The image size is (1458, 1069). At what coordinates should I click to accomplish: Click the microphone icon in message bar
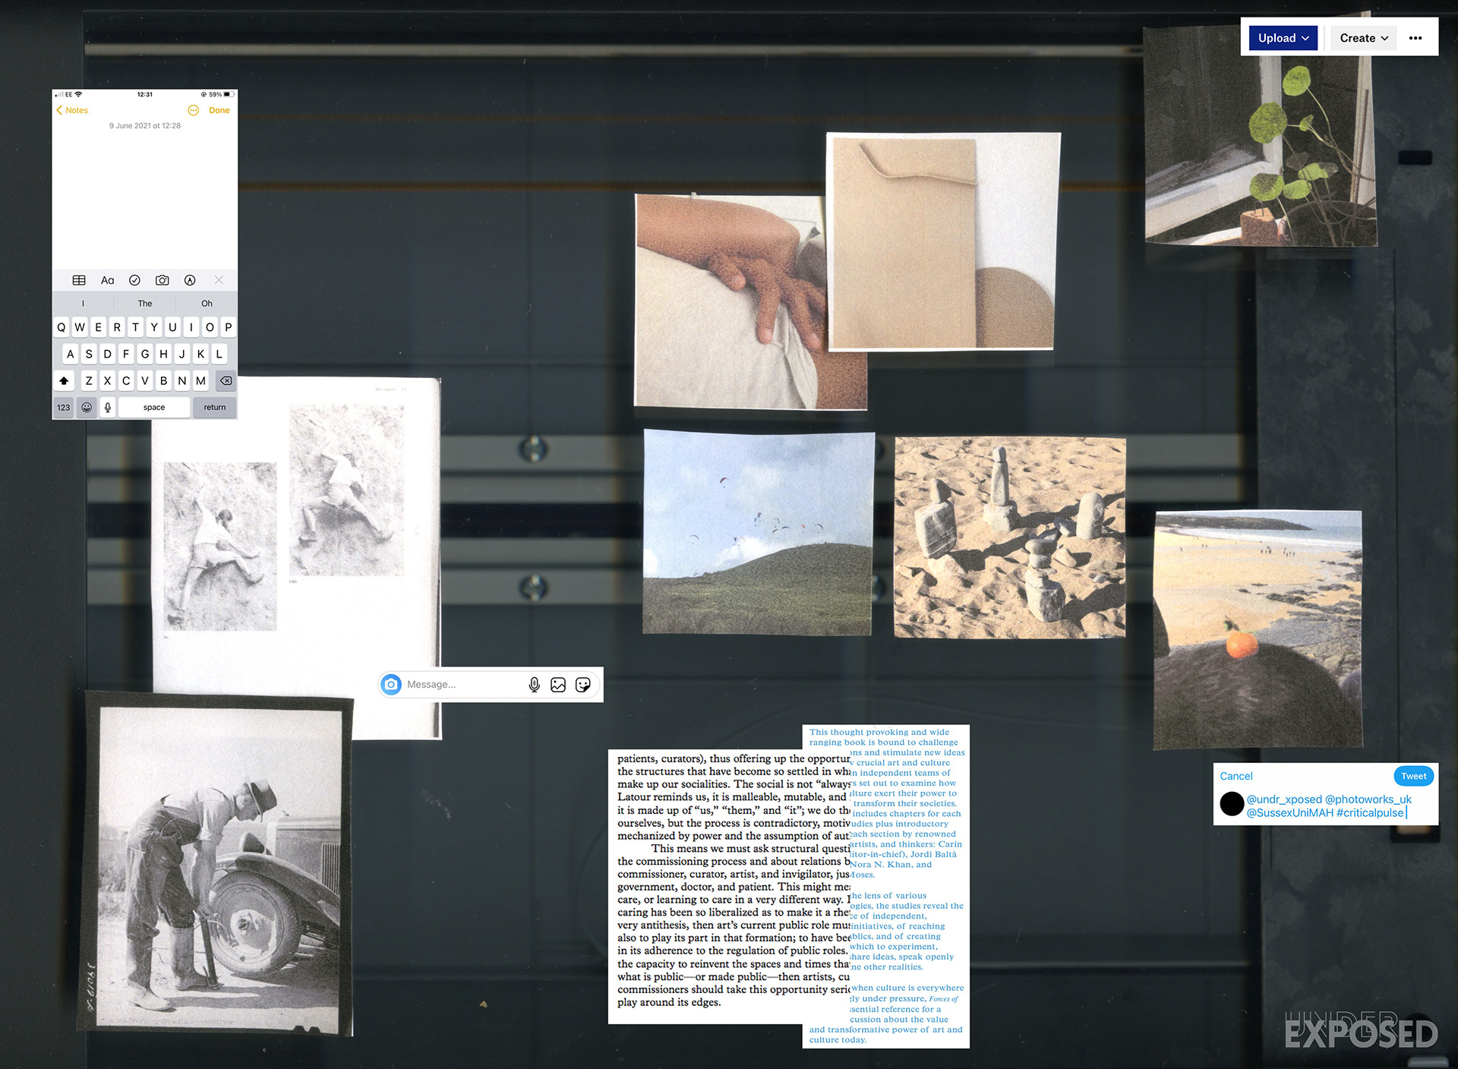534,684
